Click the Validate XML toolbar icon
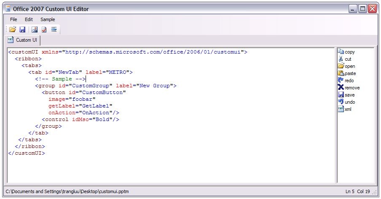 [x=44, y=30]
